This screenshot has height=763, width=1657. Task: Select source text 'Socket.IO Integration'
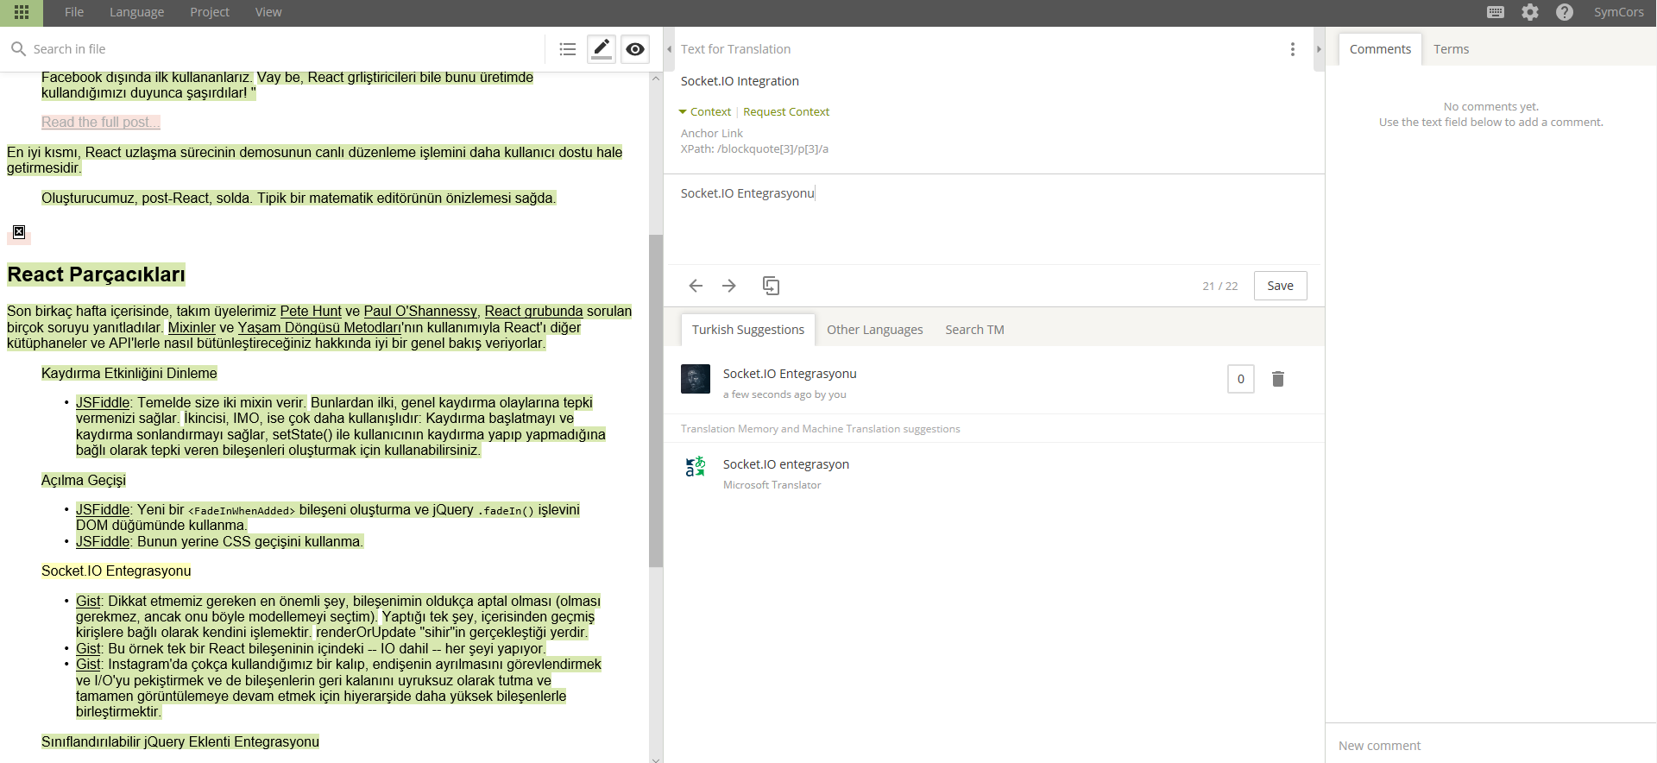pyautogui.click(x=740, y=81)
